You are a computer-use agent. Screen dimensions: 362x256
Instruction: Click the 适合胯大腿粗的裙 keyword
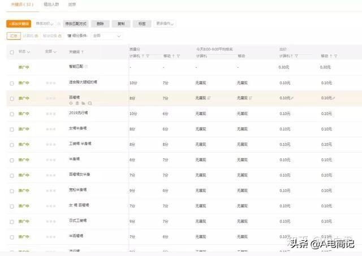pos(83,82)
